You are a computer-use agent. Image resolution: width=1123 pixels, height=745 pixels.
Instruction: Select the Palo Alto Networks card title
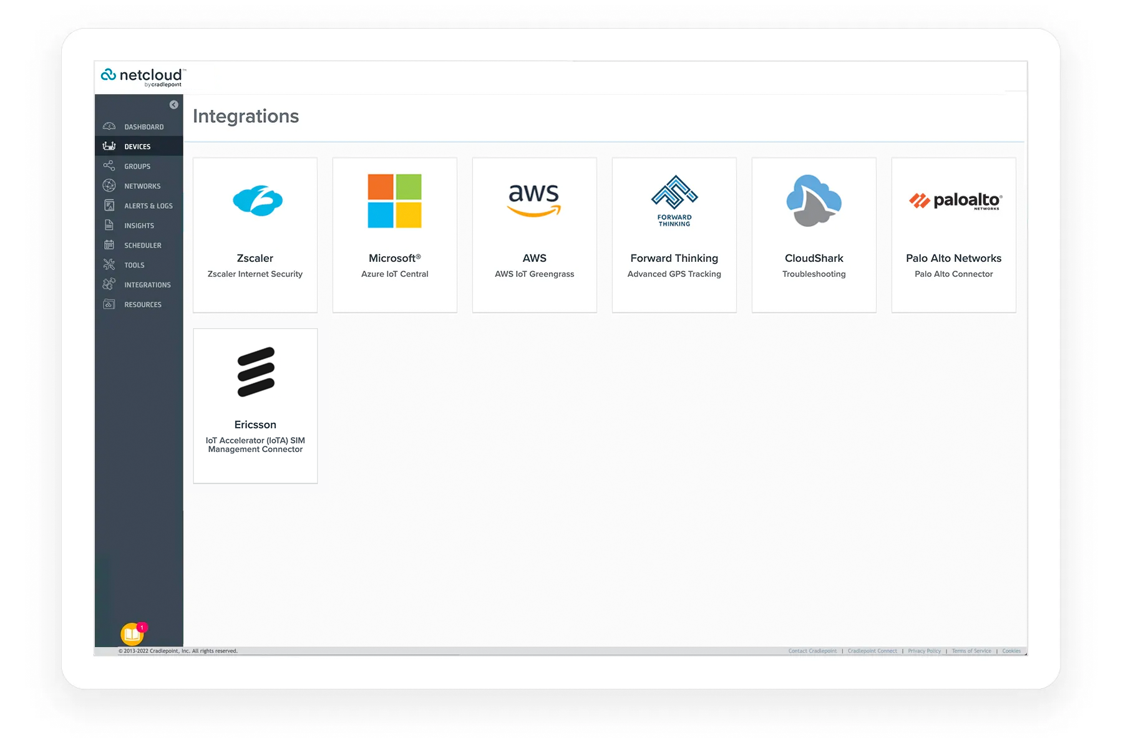click(954, 258)
